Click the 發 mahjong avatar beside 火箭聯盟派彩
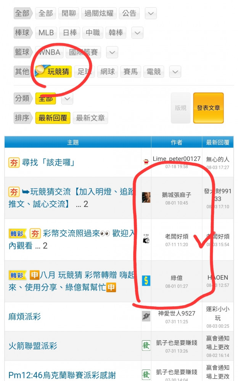The height and width of the screenshot is (381, 238). [146, 346]
